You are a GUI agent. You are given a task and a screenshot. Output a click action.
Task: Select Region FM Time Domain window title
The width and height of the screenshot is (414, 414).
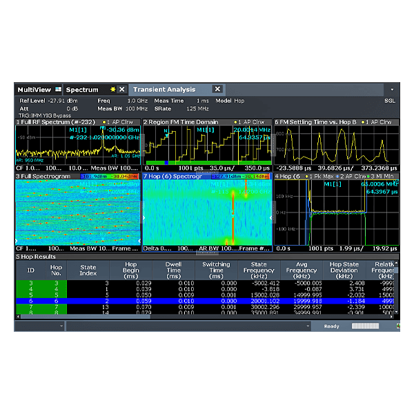tap(181, 122)
